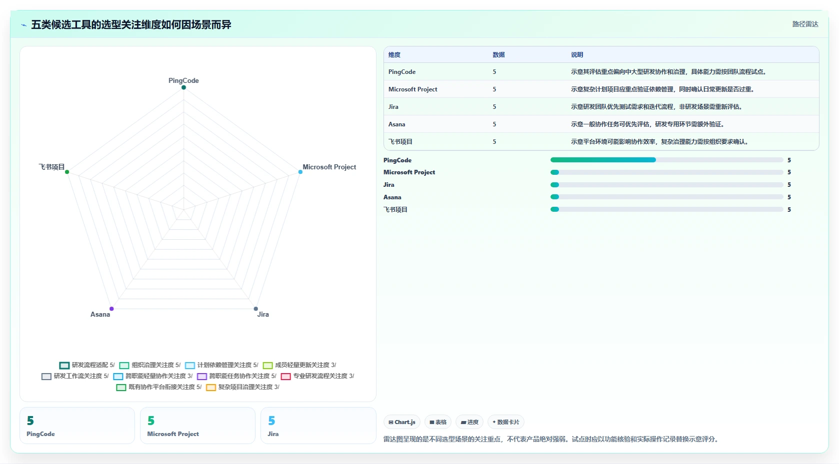Click the Jira progress bar

[x=666, y=185]
